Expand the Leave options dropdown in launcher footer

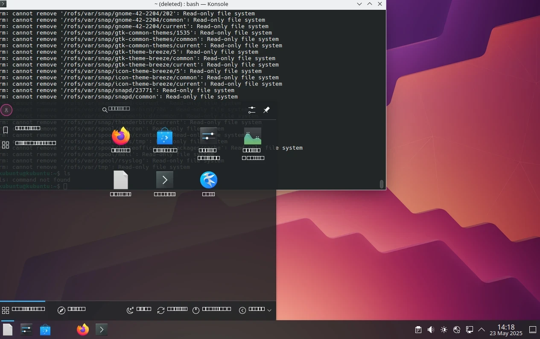[x=255, y=310]
